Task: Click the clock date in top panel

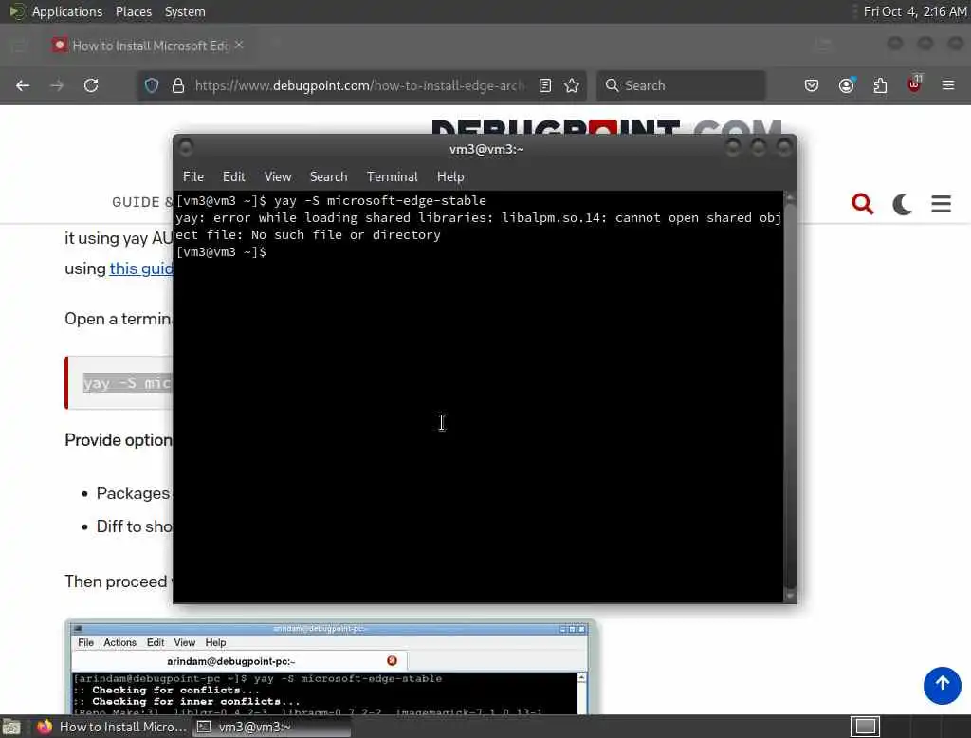Action: pos(915,11)
